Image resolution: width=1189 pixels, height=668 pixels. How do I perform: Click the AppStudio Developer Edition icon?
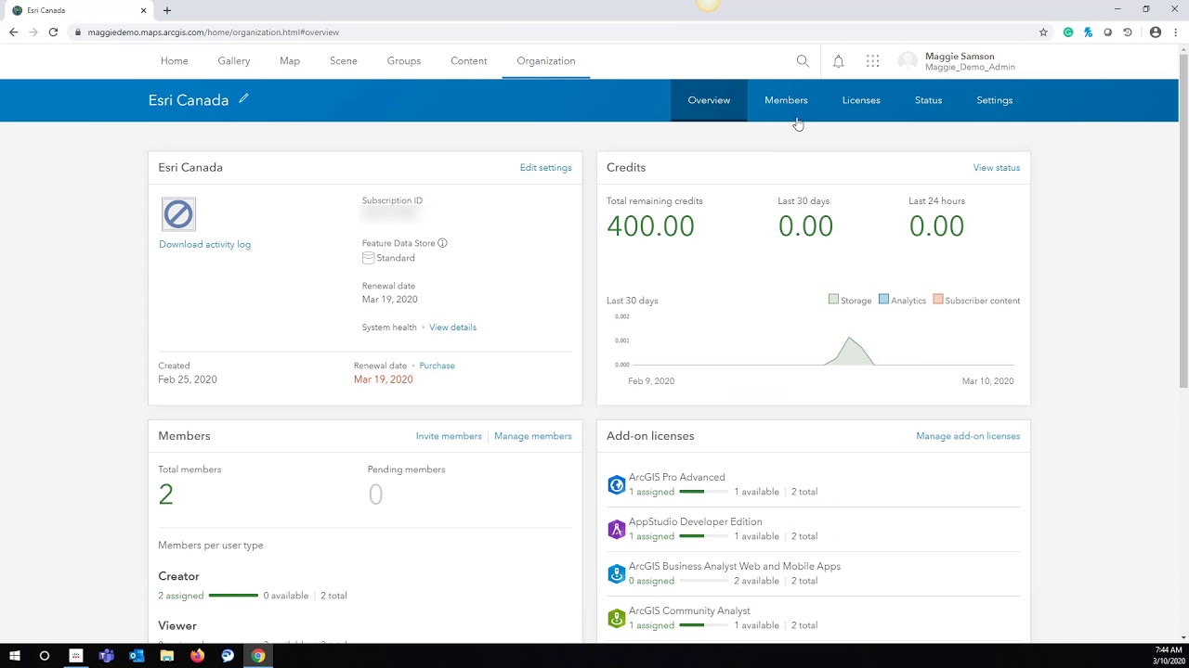616,529
